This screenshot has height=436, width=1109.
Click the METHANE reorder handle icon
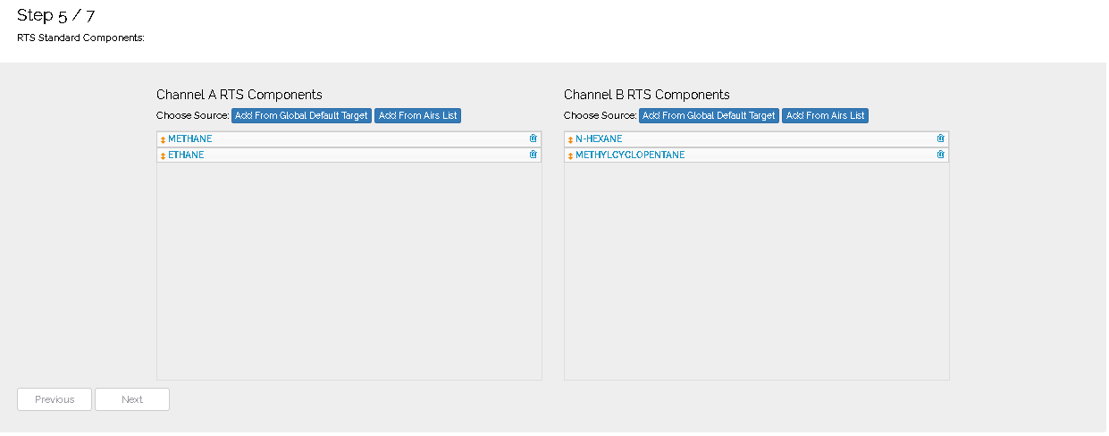pyautogui.click(x=163, y=139)
